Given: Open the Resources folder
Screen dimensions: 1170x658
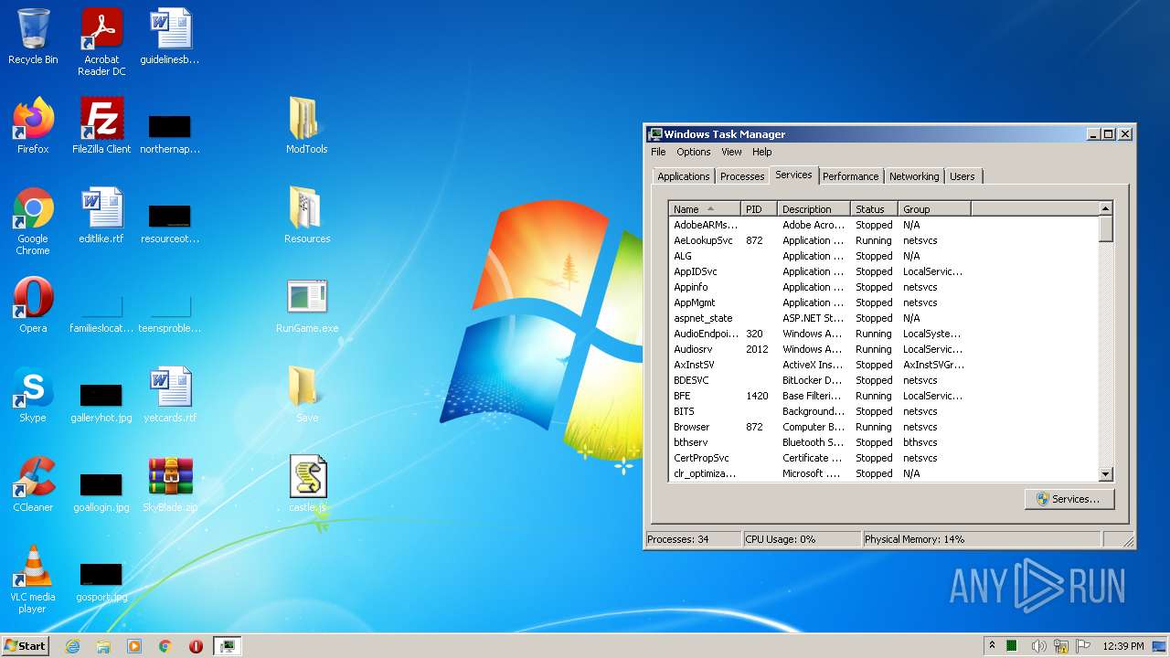Looking at the screenshot, I should [x=306, y=216].
